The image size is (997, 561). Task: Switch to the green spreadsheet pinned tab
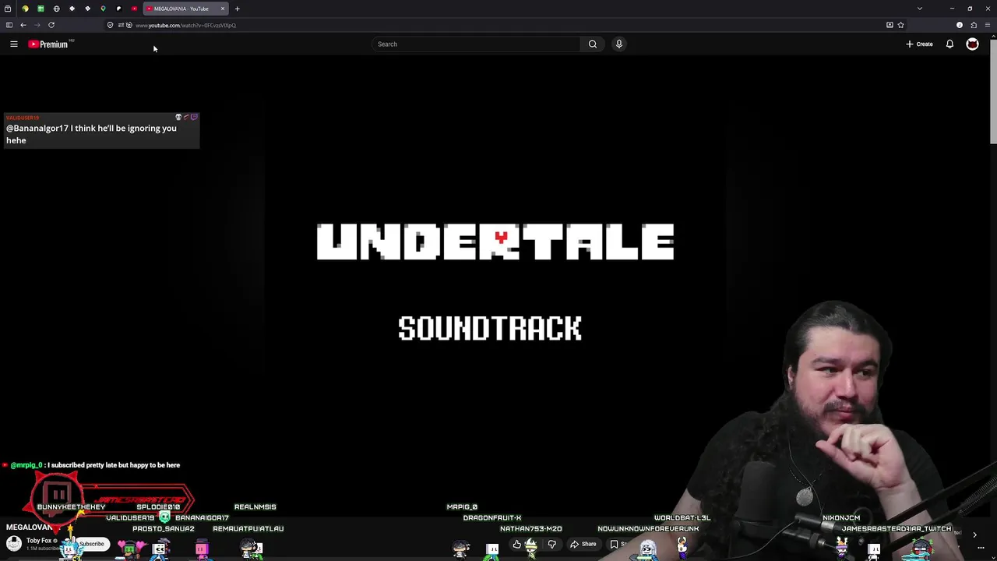pos(41,9)
